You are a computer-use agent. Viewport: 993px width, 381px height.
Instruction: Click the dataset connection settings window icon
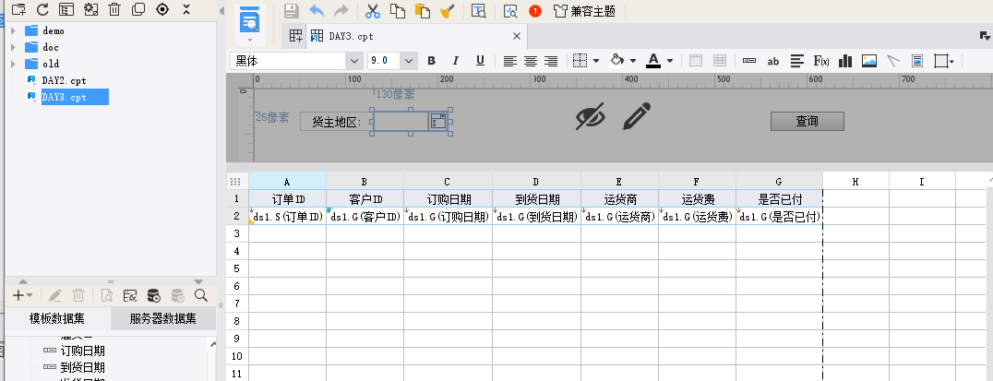pyautogui.click(x=129, y=295)
